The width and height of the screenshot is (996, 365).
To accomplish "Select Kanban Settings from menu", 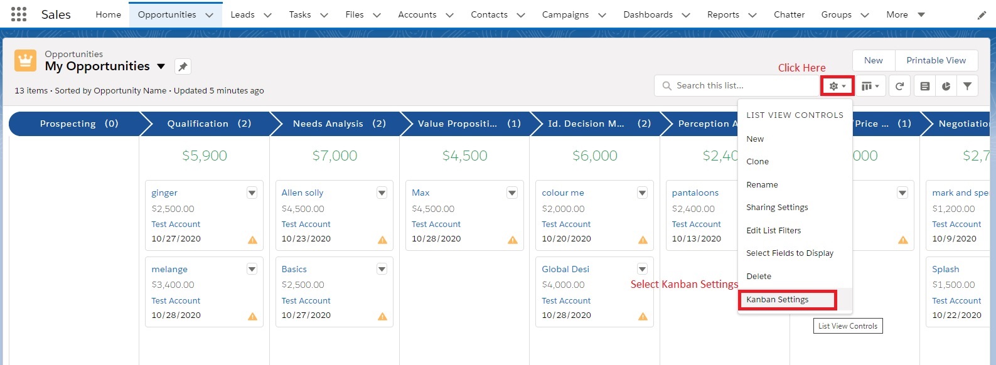I will click(x=788, y=300).
